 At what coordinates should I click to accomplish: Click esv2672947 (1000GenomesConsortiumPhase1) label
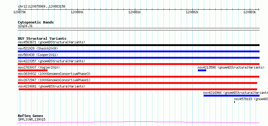click(x=54, y=80)
